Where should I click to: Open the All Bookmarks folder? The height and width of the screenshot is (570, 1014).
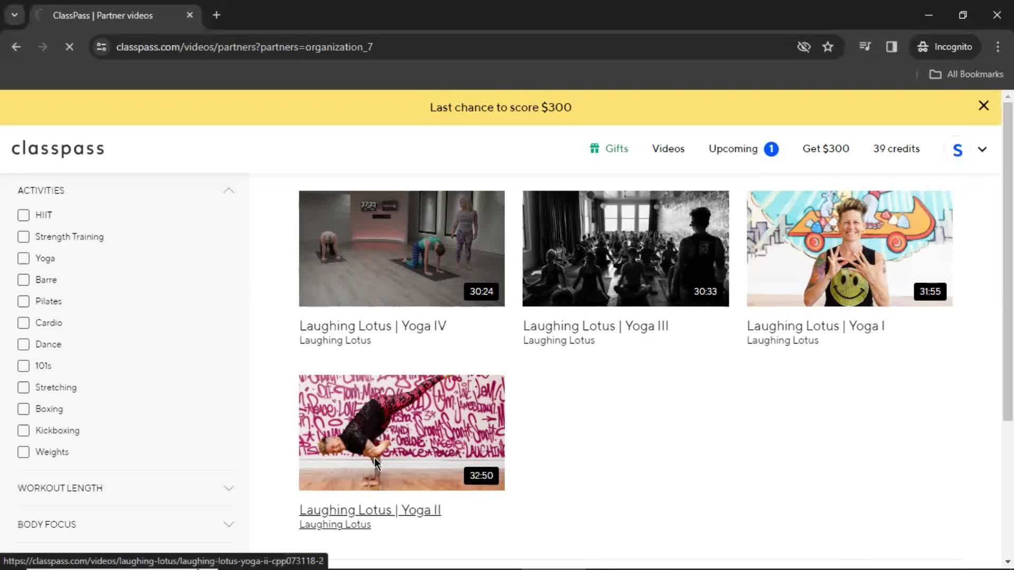click(966, 74)
